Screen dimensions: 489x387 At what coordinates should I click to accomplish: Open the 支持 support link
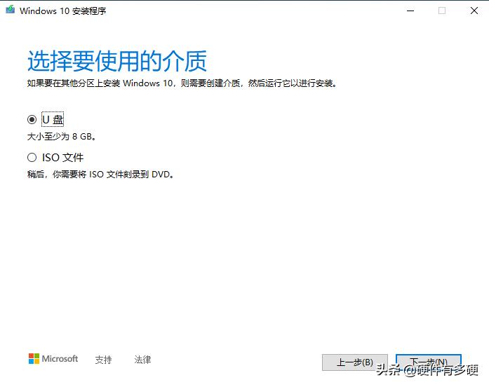103,360
